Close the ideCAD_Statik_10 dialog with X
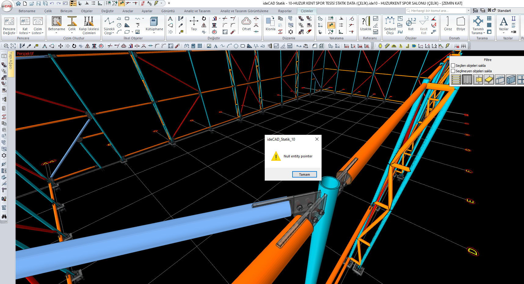 (317, 139)
